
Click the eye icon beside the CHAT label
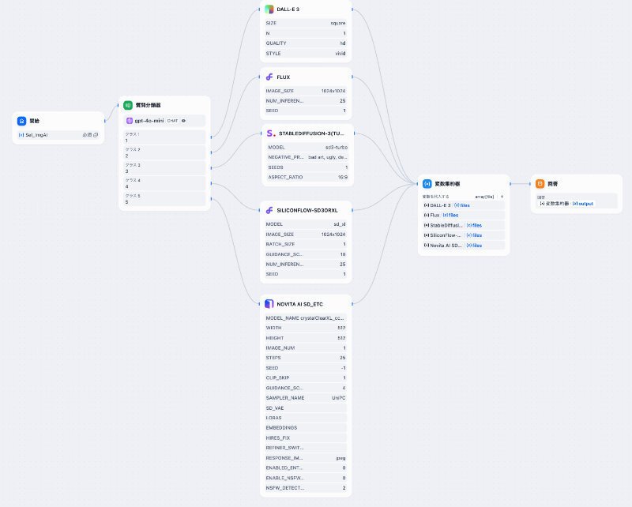click(183, 121)
